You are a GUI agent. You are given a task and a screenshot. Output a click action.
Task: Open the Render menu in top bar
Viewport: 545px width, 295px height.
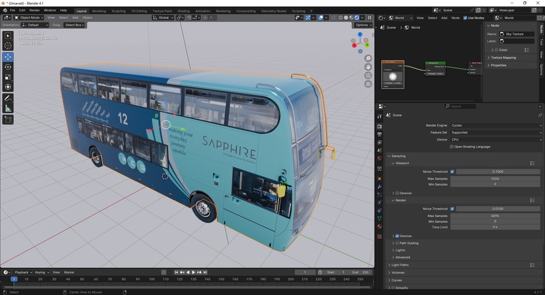(35, 10)
